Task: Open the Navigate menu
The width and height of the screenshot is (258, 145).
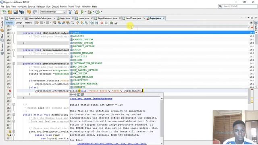Action: pos(22,6)
